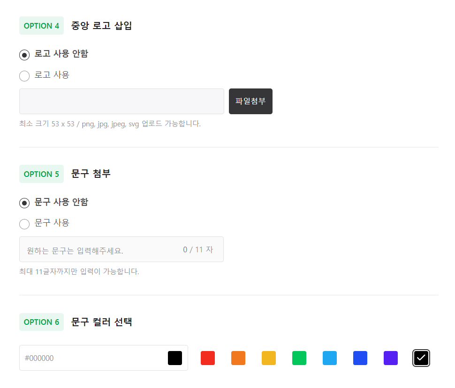Pick the purple color swatch
The width and height of the screenshot is (455, 388).
pos(391,358)
